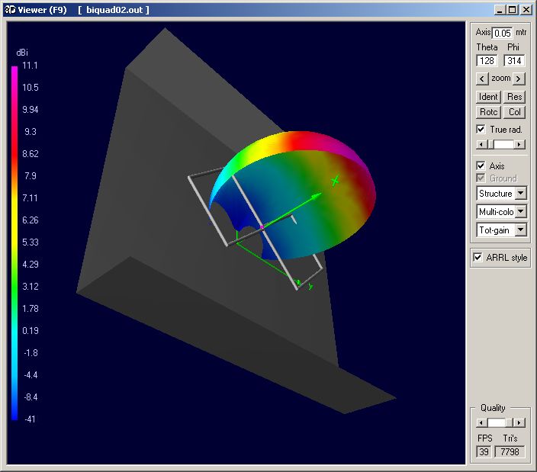Image resolution: width=537 pixels, height=472 pixels.
Task: Click the Rotc button
Action: [x=488, y=112]
